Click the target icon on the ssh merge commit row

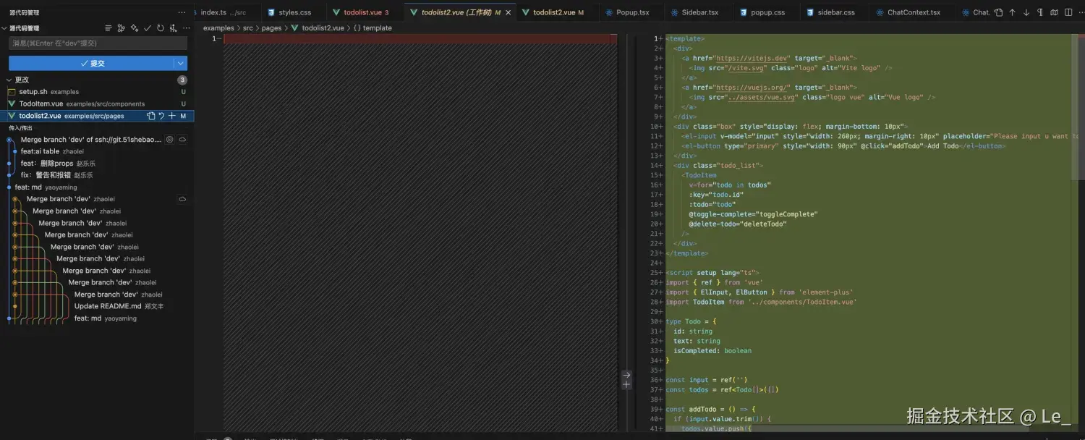(170, 140)
